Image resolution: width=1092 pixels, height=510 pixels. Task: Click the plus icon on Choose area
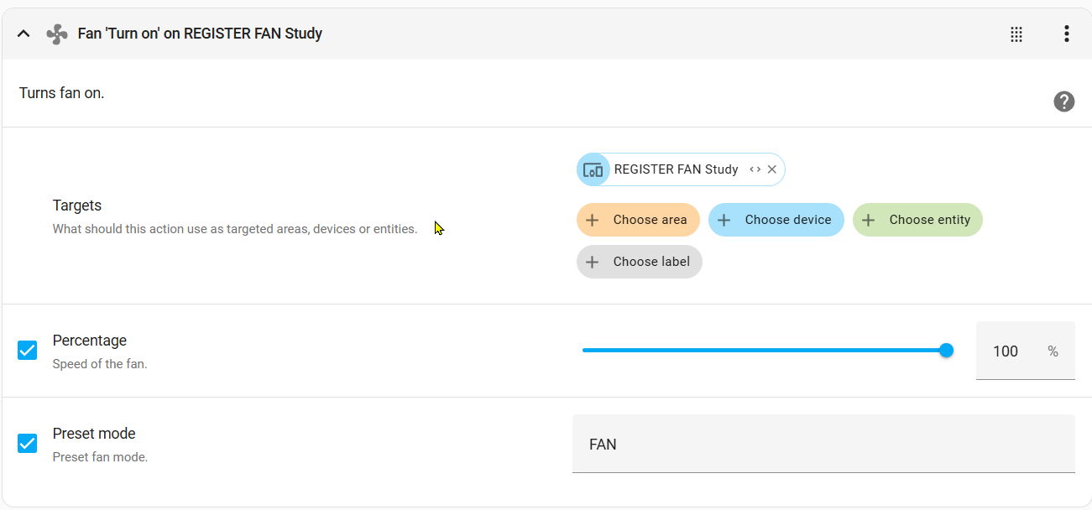click(593, 221)
